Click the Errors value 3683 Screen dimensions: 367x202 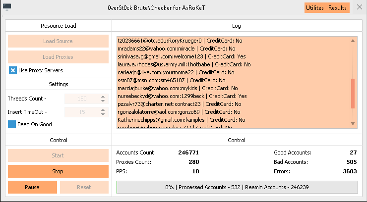(x=350, y=171)
